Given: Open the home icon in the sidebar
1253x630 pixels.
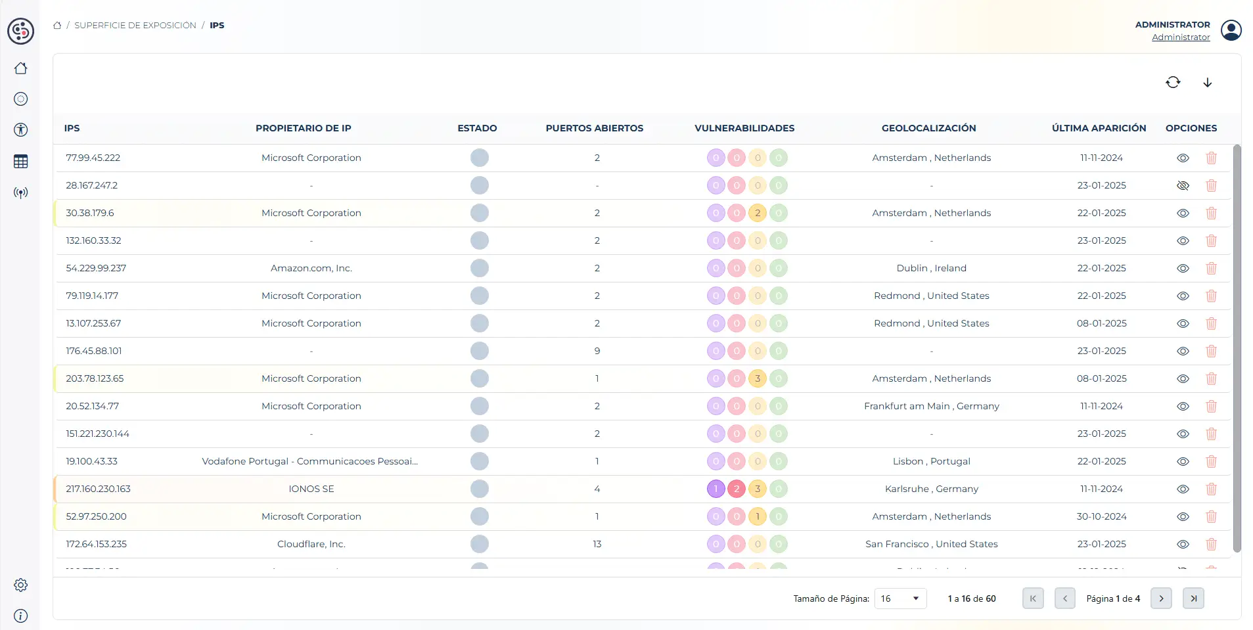Looking at the screenshot, I should click(x=21, y=68).
